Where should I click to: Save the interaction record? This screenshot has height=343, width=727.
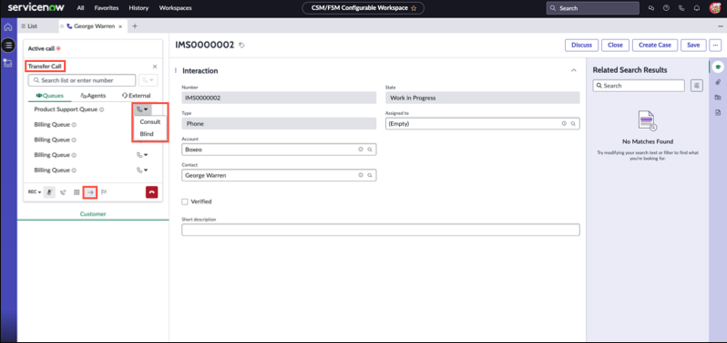tap(693, 45)
